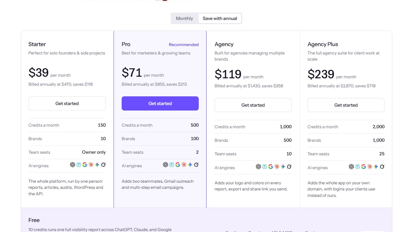Click the Claude icon in Pro plan
413x232 pixels.
(x=184, y=165)
